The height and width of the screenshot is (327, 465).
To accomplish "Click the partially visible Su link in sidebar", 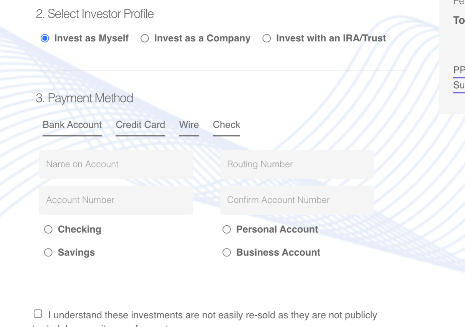I will click(x=459, y=86).
